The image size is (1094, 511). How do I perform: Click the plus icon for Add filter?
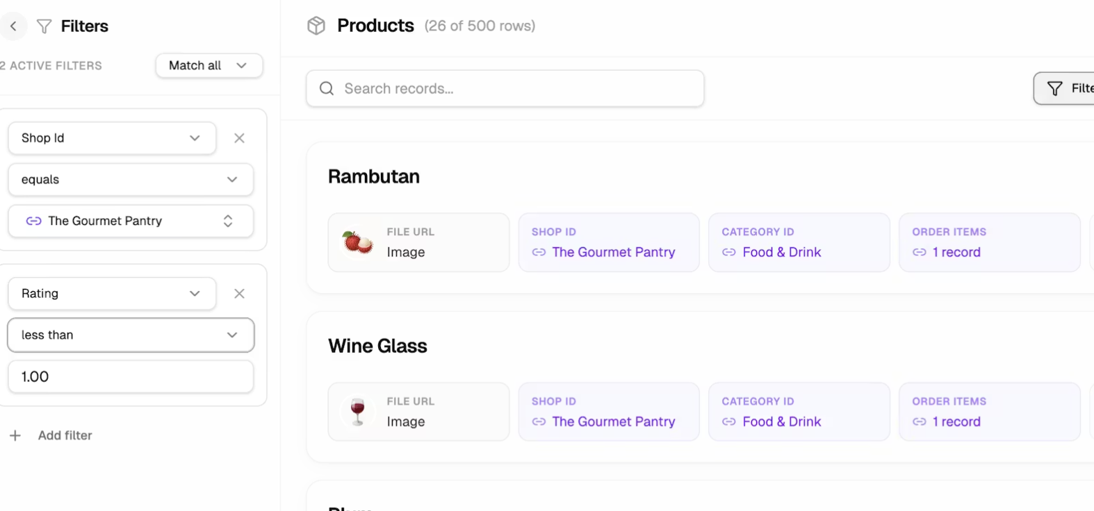coord(15,435)
